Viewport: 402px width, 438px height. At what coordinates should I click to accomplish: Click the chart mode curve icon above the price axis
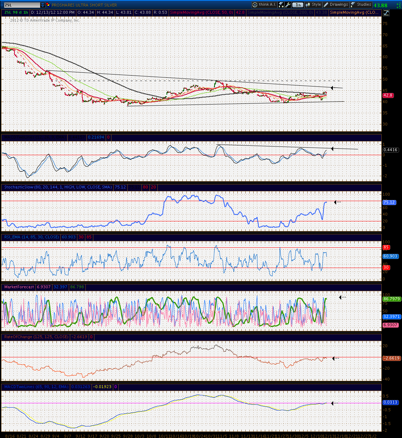386,13
